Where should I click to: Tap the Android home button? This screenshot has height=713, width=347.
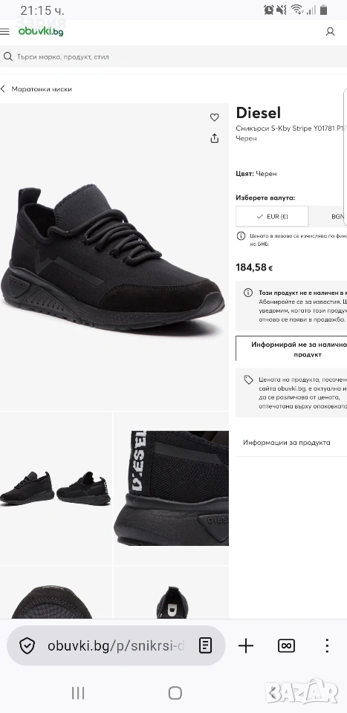(175, 693)
